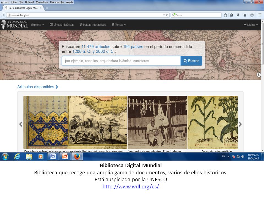Click the blue Buscar search button
Image resolution: width=264 pixels, height=198 pixels.
click(191, 61)
